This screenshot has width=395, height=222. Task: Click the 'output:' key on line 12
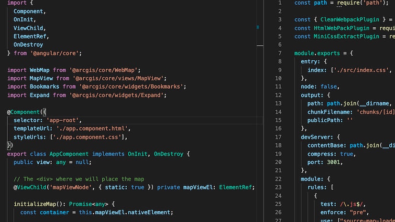[x=312, y=95]
